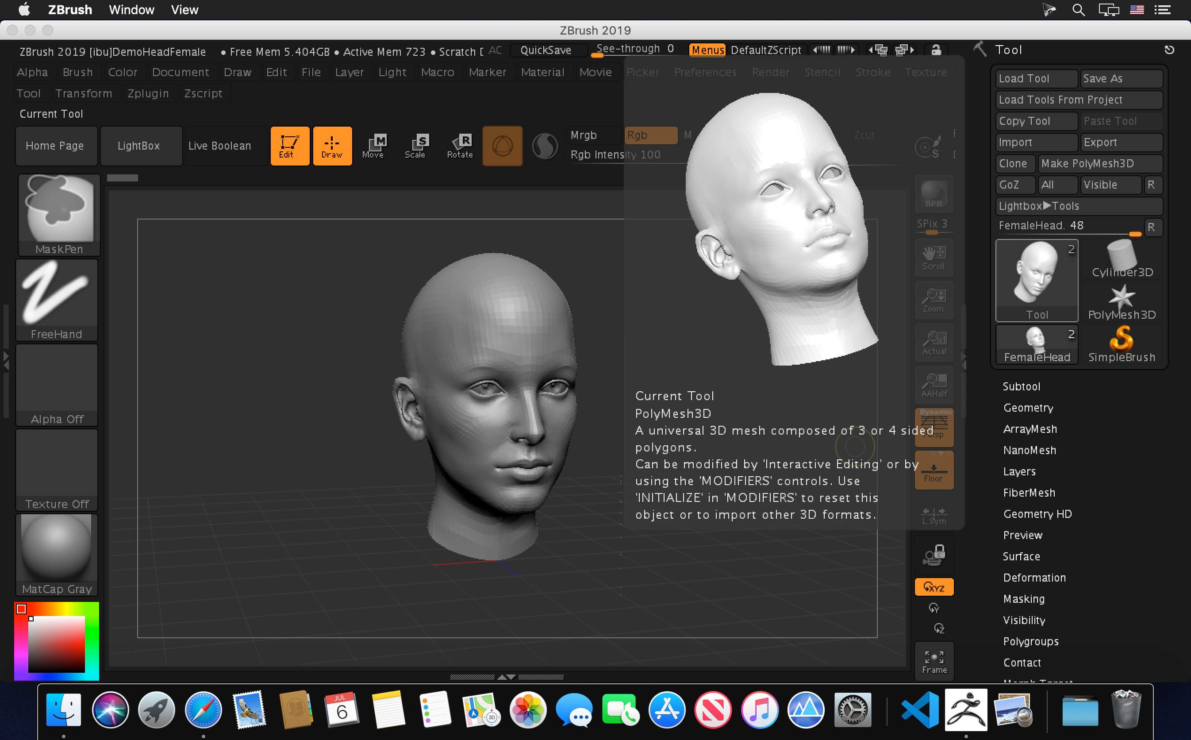Click the Cylinder3D tool icon
The image size is (1191, 740).
point(1122,259)
